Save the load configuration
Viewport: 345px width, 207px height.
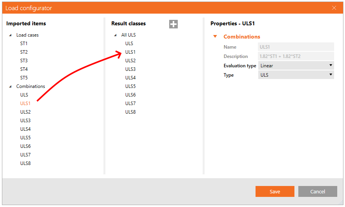tap(275, 191)
